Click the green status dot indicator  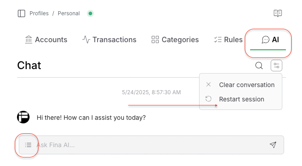click(90, 13)
